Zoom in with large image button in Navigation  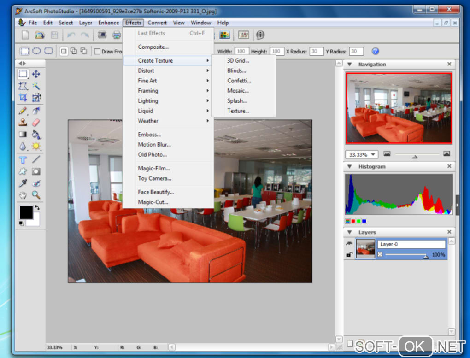tap(446, 154)
